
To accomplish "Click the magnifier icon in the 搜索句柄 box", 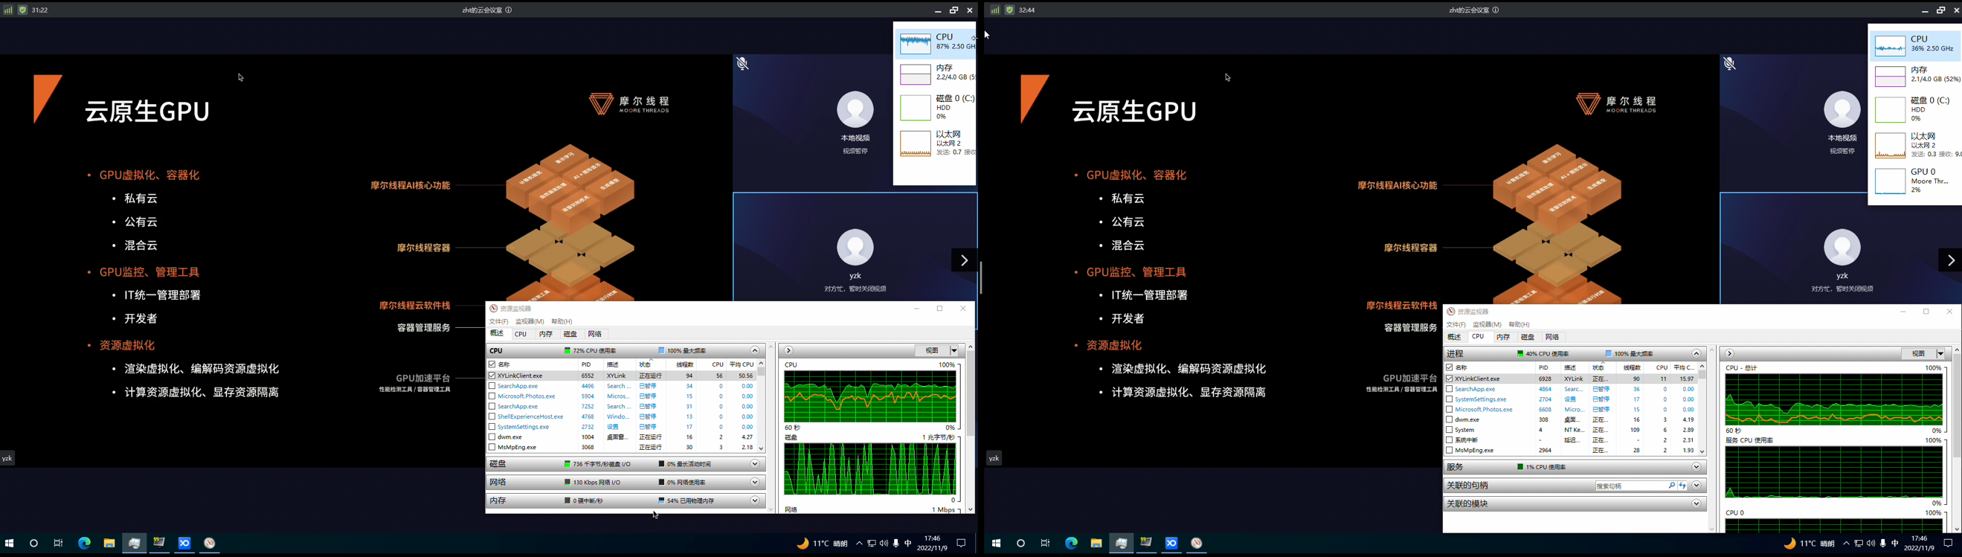I will point(1672,486).
